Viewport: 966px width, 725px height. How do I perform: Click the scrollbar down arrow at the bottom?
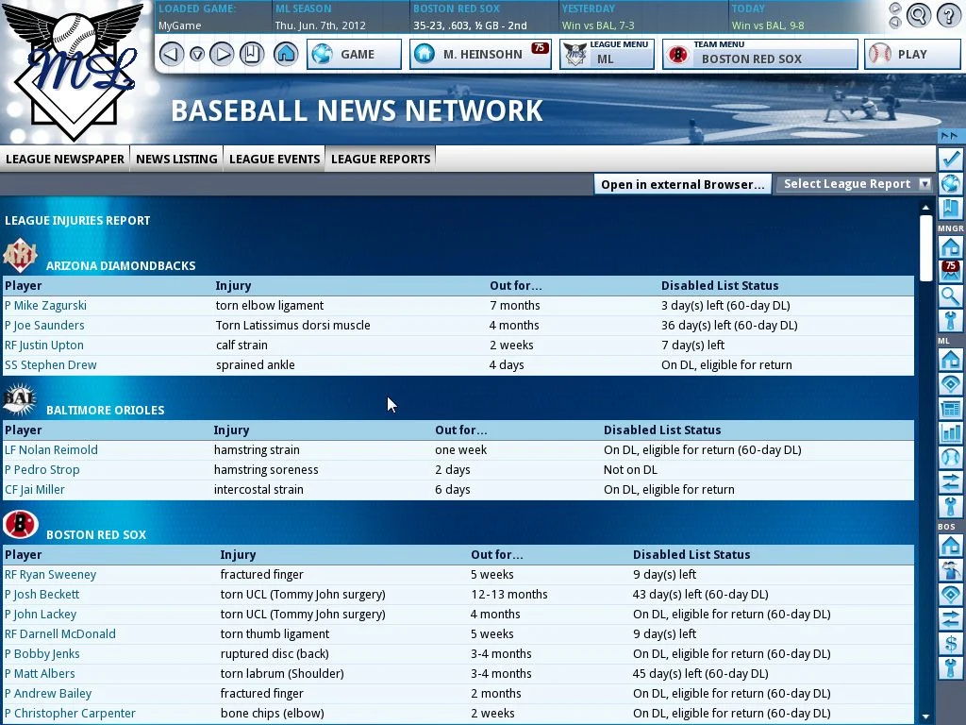click(x=925, y=717)
